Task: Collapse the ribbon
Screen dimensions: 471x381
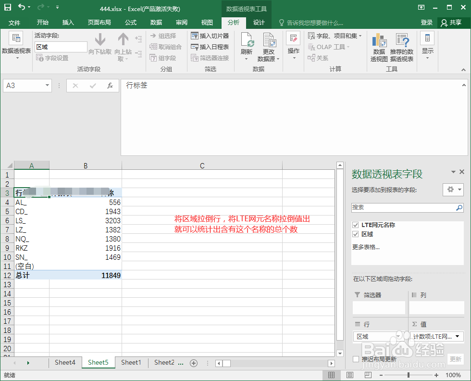Action: coord(463,70)
